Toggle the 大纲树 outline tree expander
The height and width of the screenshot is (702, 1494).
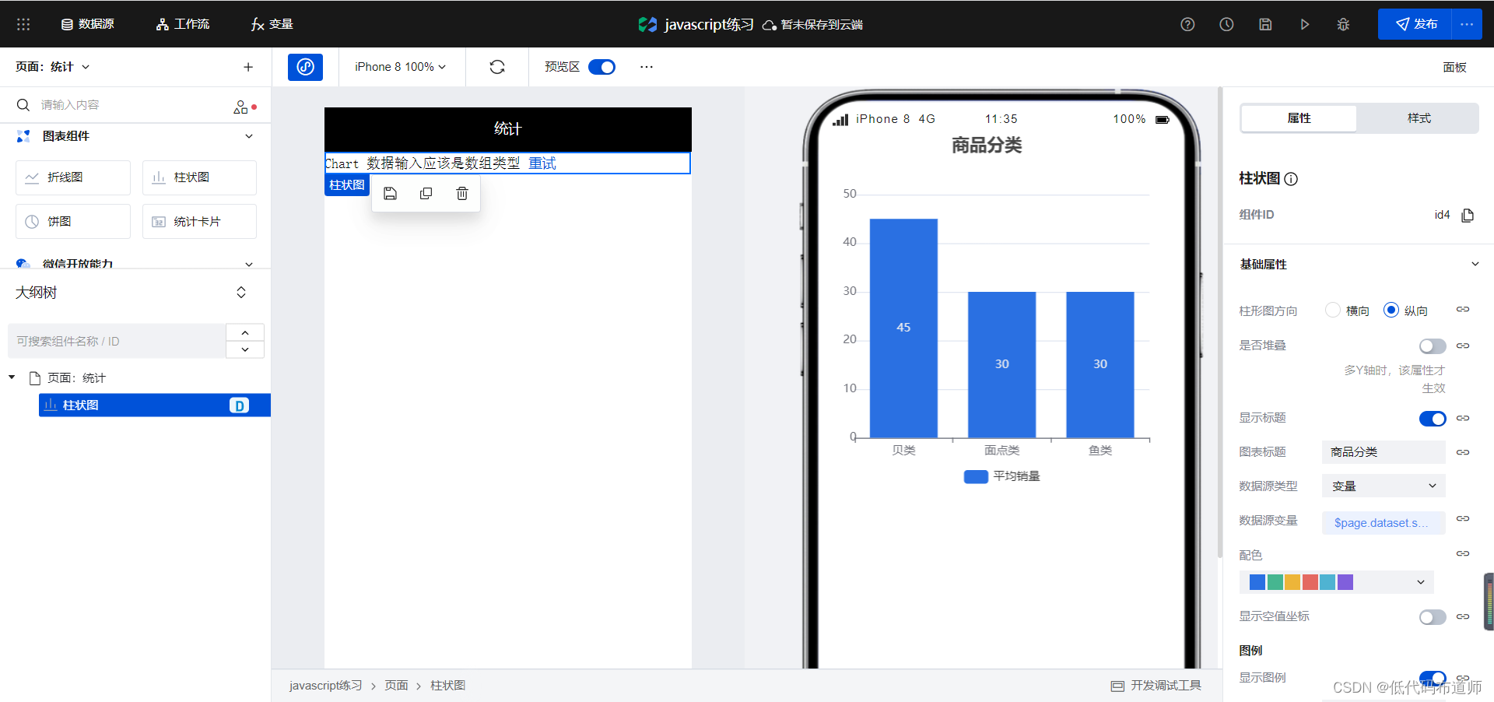pyautogui.click(x=241, y=293)
